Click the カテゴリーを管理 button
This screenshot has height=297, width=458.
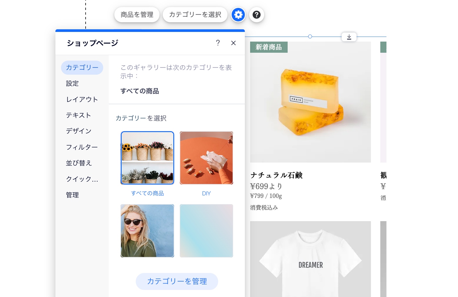(177, 281)
